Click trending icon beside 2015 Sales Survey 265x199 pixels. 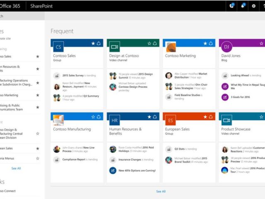pyautogui.click(x=57, y=75)
